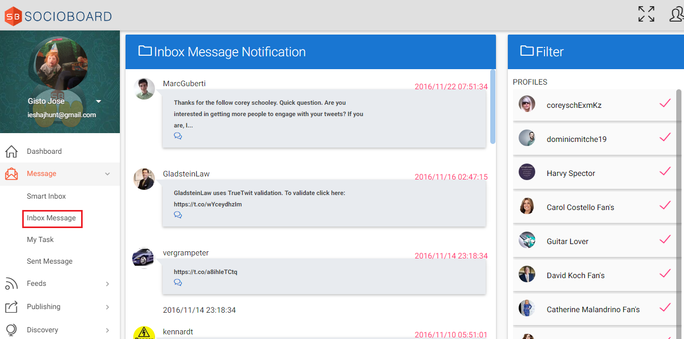Click the kennardt sender name
Screen dimensions: 684x339
(178, 332)
